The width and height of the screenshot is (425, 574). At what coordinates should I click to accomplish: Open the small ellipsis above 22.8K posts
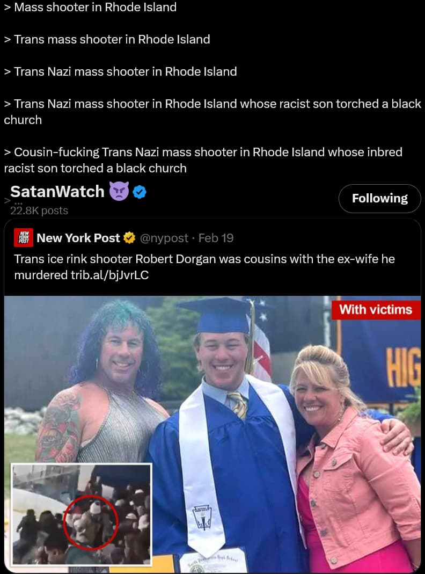19,204
